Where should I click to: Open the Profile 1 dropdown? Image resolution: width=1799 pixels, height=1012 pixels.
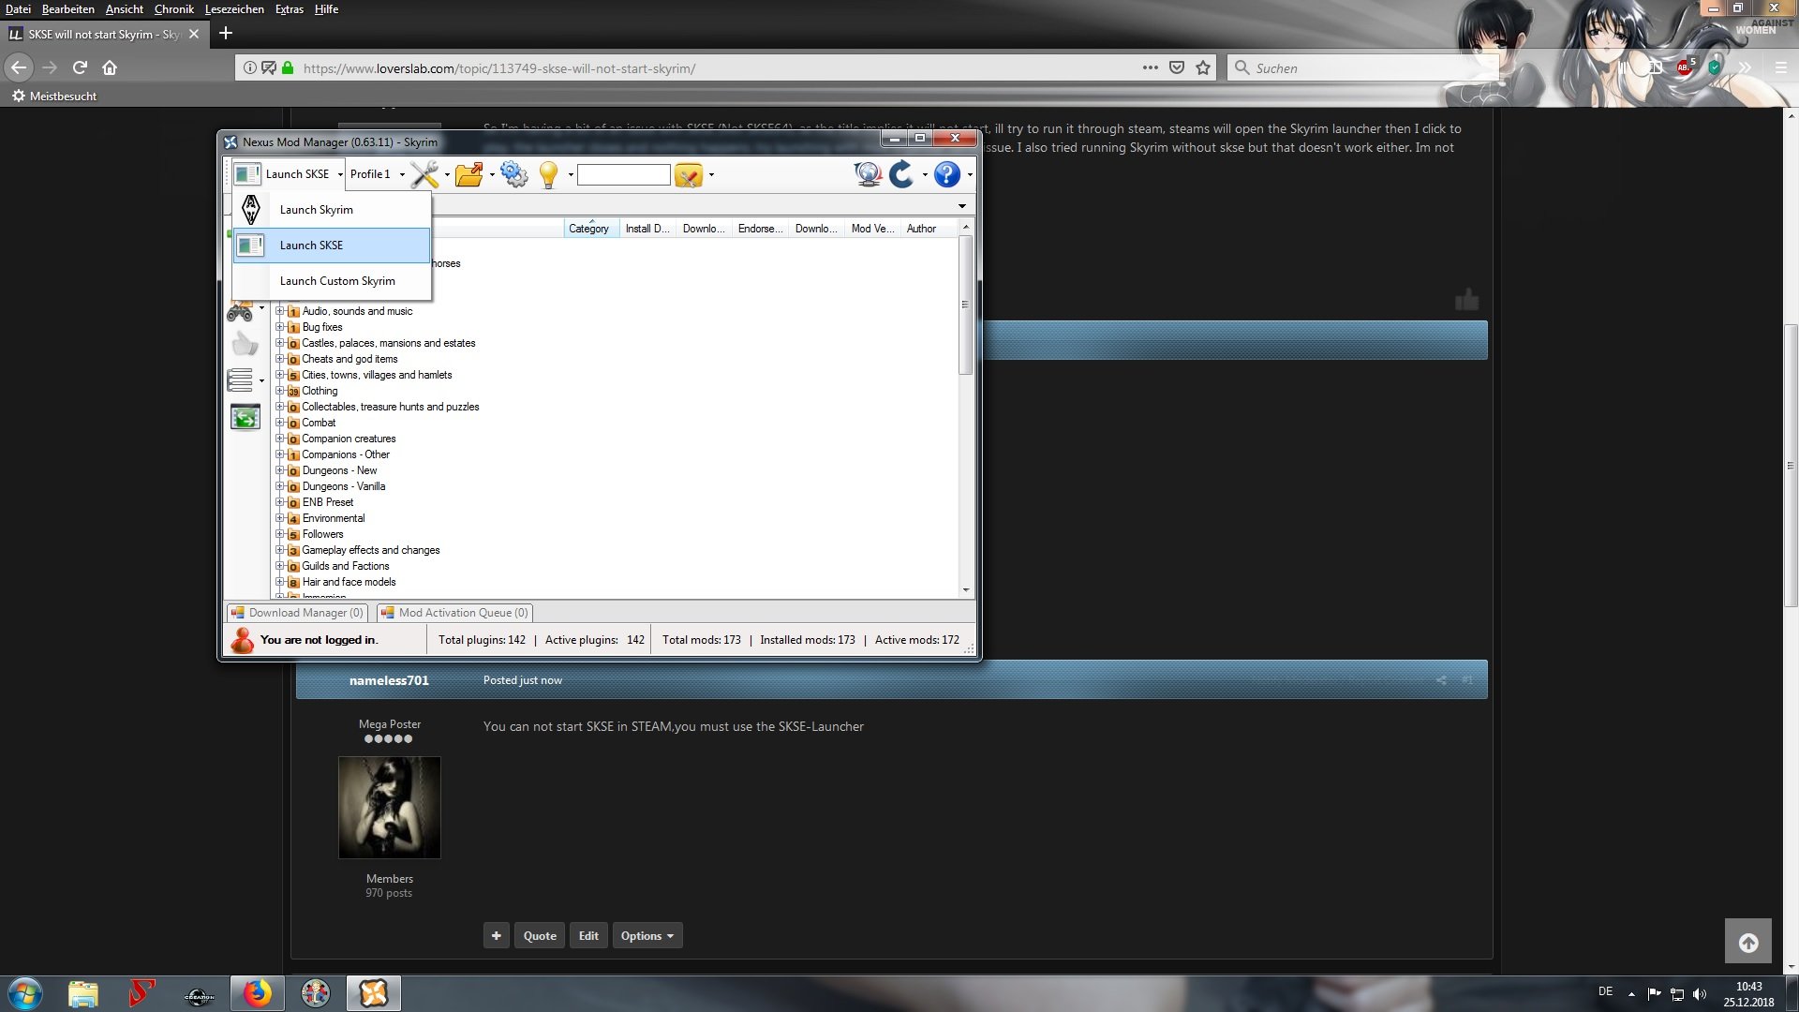[x=377, y=174]
